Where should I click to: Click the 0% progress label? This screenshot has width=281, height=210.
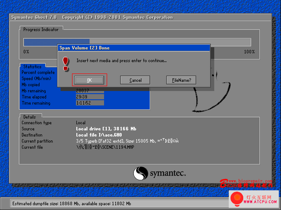pos(26,52)
